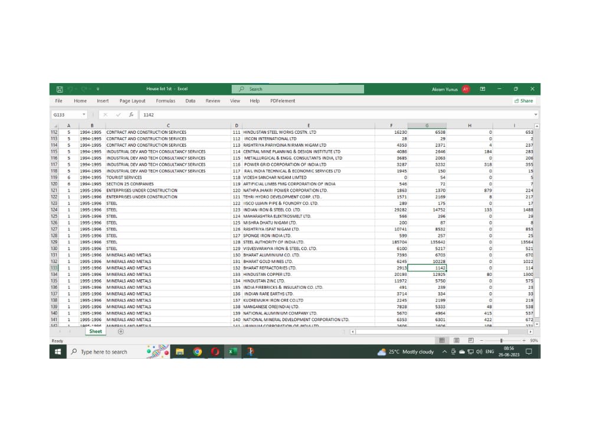Click the Name Box showing G133
The width and height of the screenshot is (590, 442).
coord(66,115)
